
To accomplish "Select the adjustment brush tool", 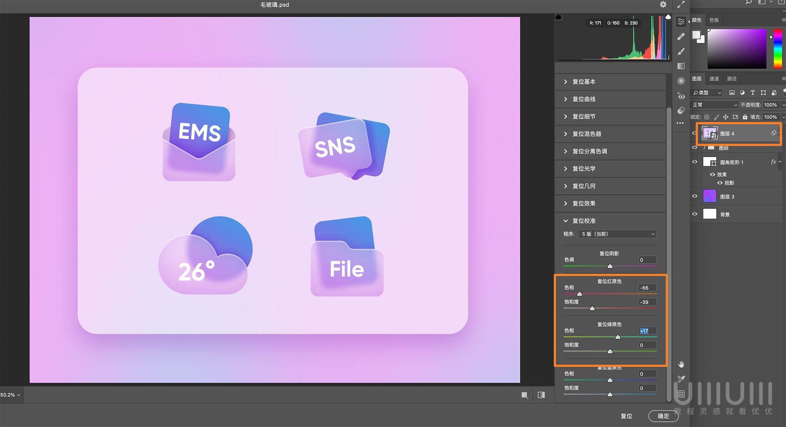I will [681, 51].
